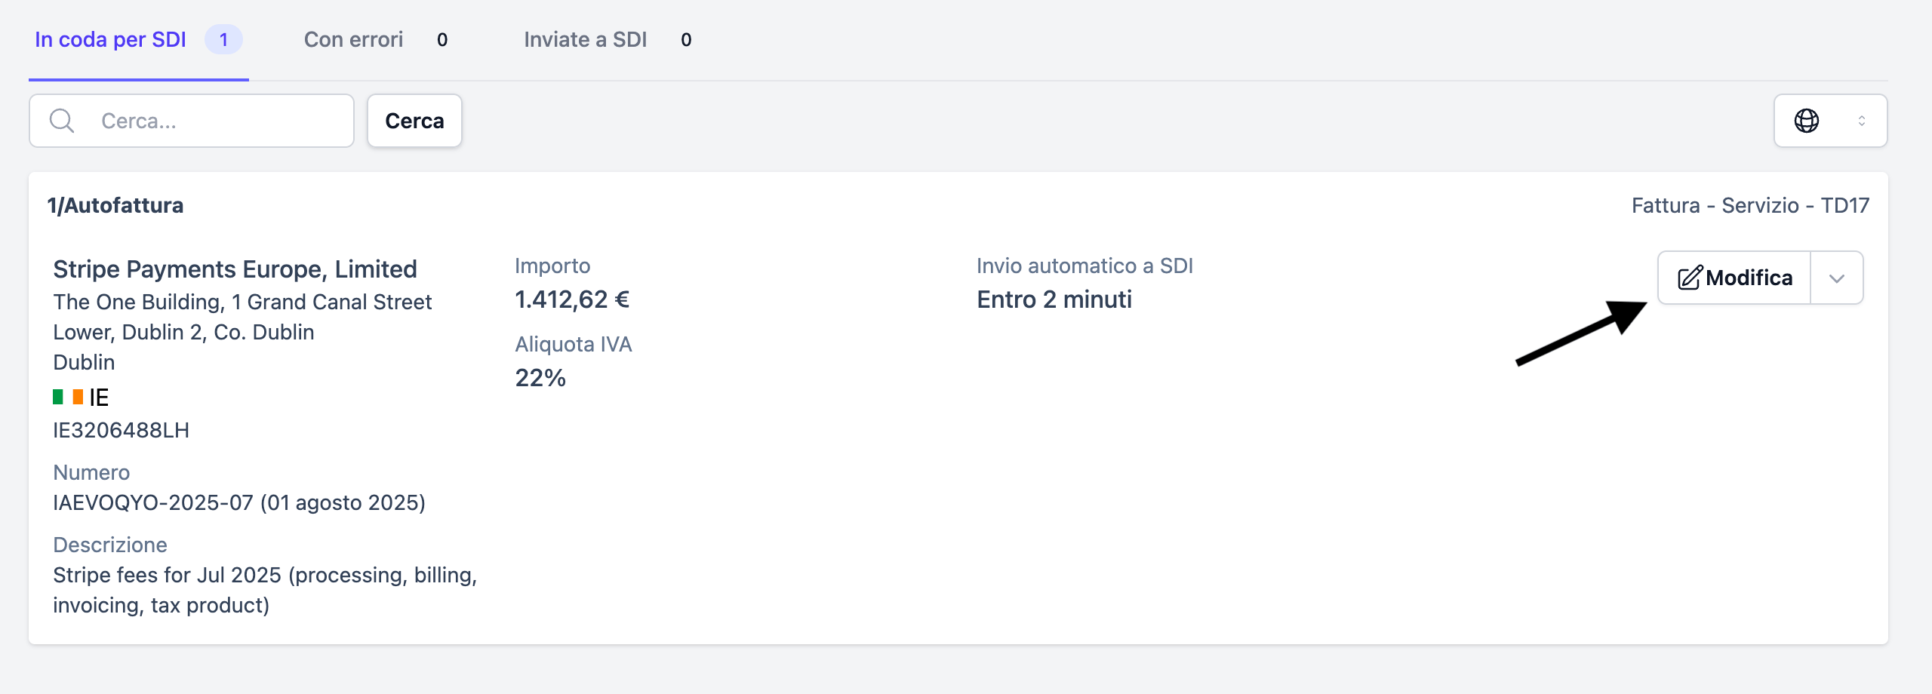Click the Stripe fees for Jul 2025 description
Screen dimensions: 1932x694
click(x=265, y=590)
